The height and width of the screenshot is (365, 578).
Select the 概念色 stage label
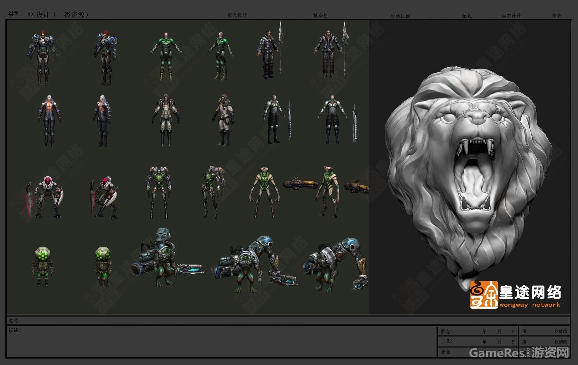pos(320,15)
